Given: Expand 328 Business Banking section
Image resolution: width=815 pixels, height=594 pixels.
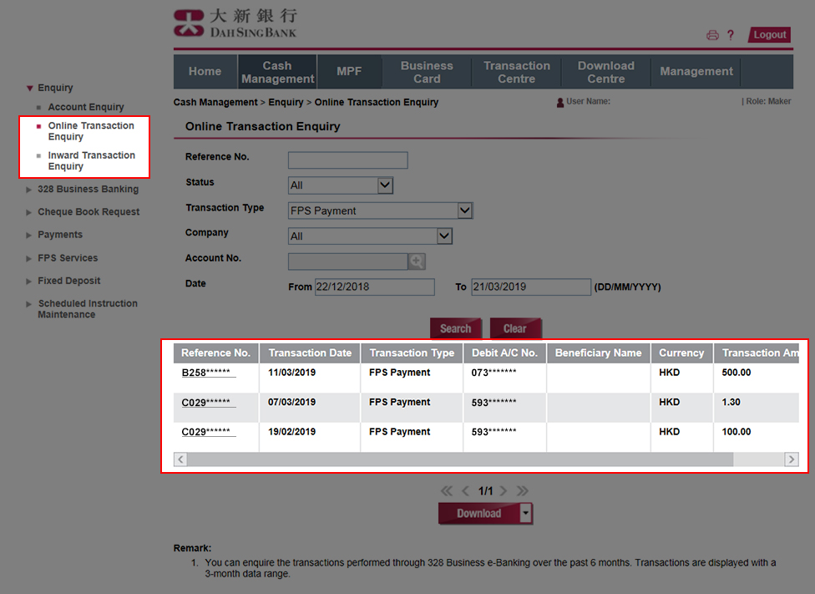Looking at the screenshot, I should [29, 190].
